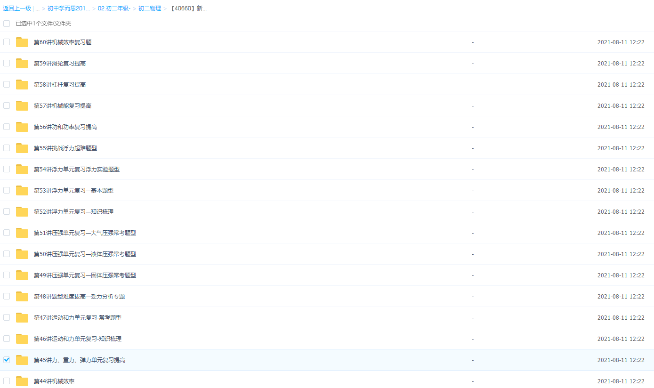Expand the collapsed breadcrumb ellipsis

click(x=37, y=8)
